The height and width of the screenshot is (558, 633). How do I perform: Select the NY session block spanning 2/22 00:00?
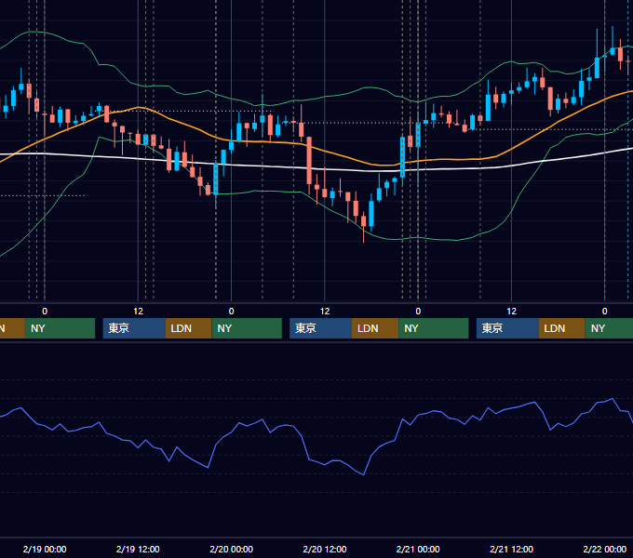[609, 328]
